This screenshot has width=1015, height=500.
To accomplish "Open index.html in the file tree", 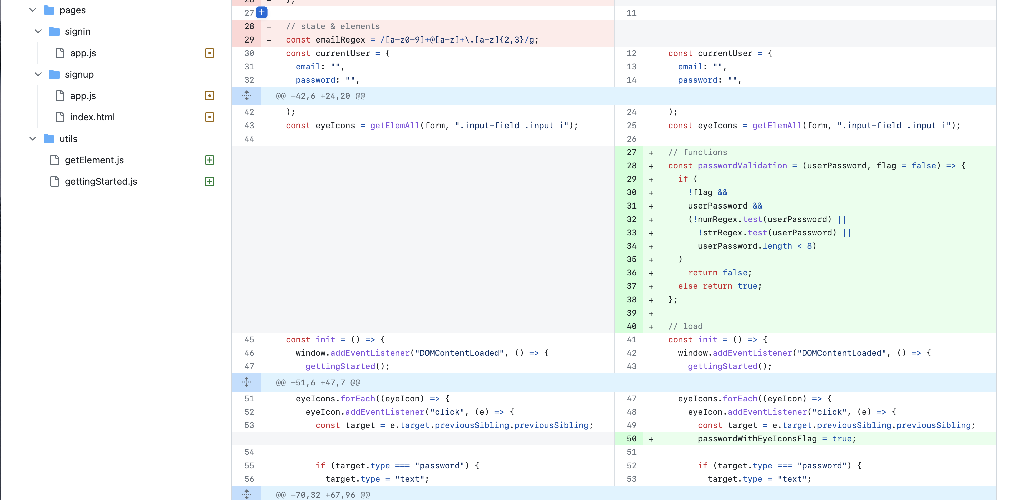I will tap(92, 117).
